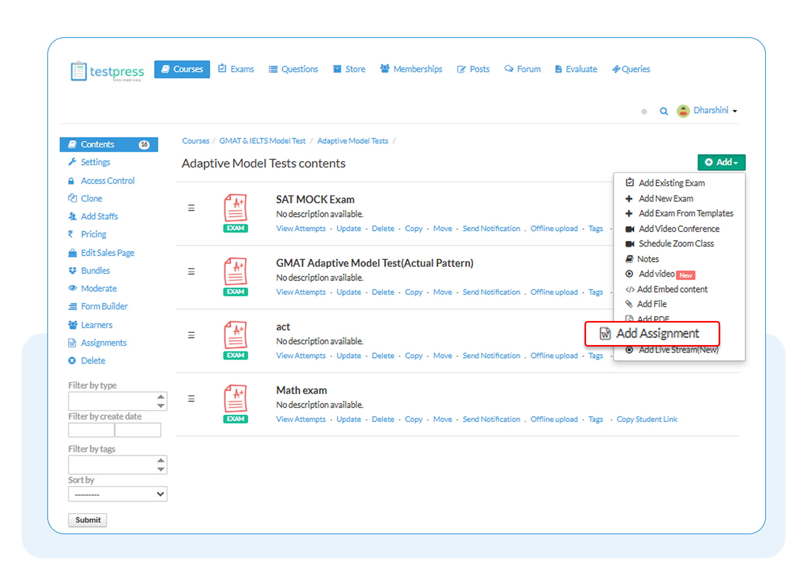Open the Filter by type selector

(x=117, y=401)
